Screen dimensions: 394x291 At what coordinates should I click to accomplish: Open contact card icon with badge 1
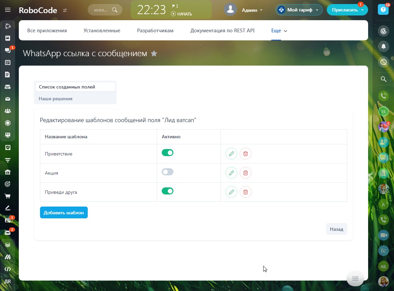click(8, 220)
